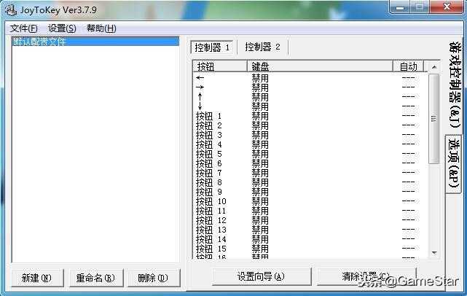The height and width of the screenshot is (296, 467).
Task: Switch to 控制器 2 tab
Action: 262,47
